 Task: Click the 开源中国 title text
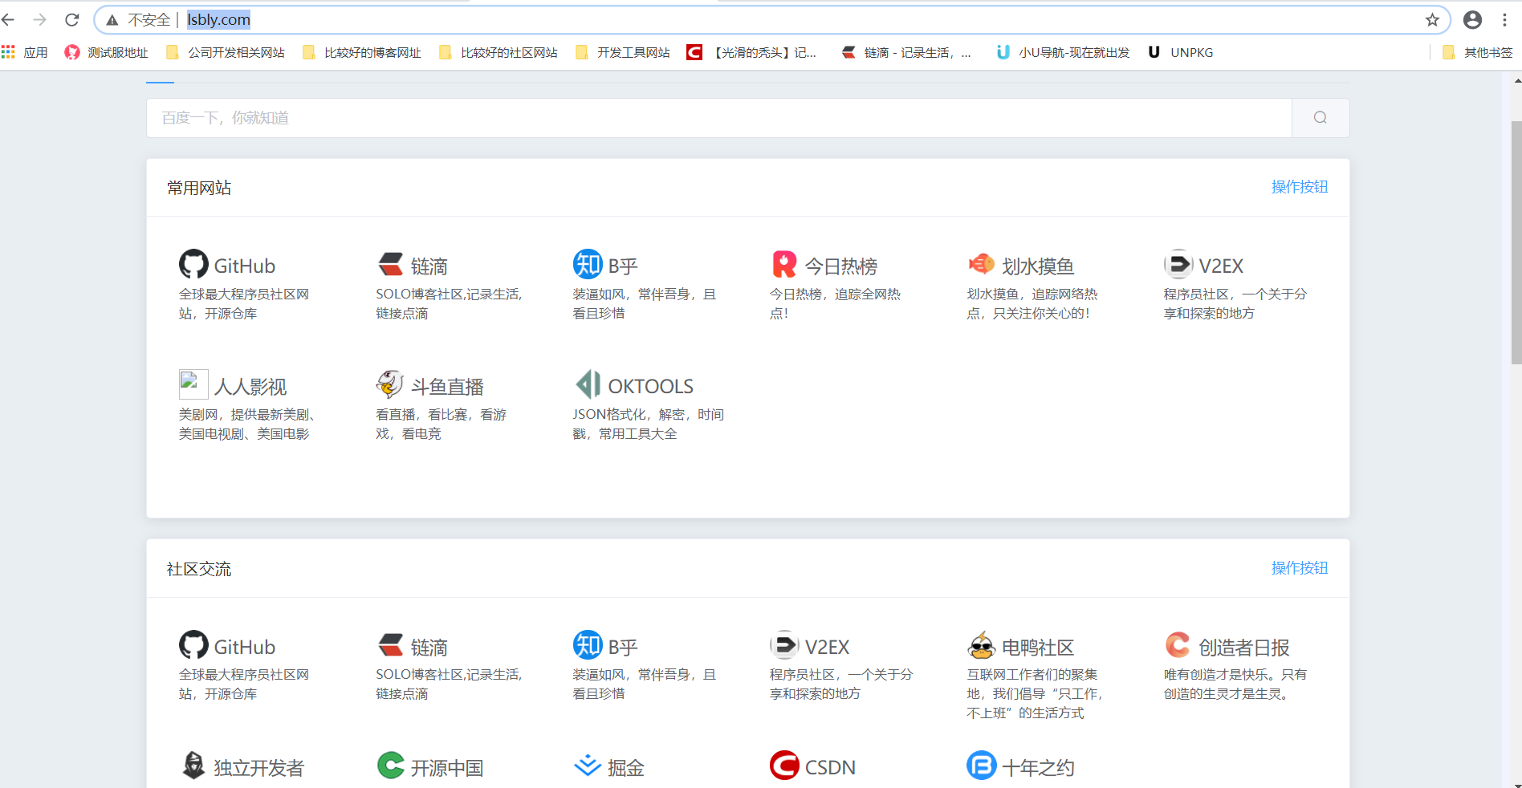click(x=447, y=767)
